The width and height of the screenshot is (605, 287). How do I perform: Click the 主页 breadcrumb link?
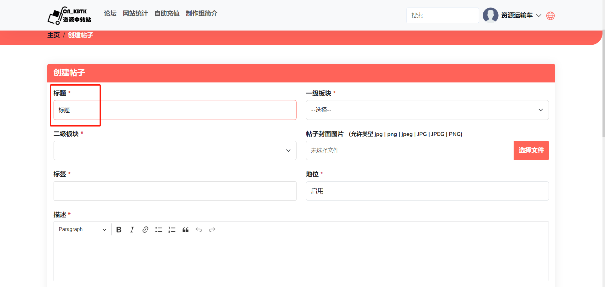[54, 35]
